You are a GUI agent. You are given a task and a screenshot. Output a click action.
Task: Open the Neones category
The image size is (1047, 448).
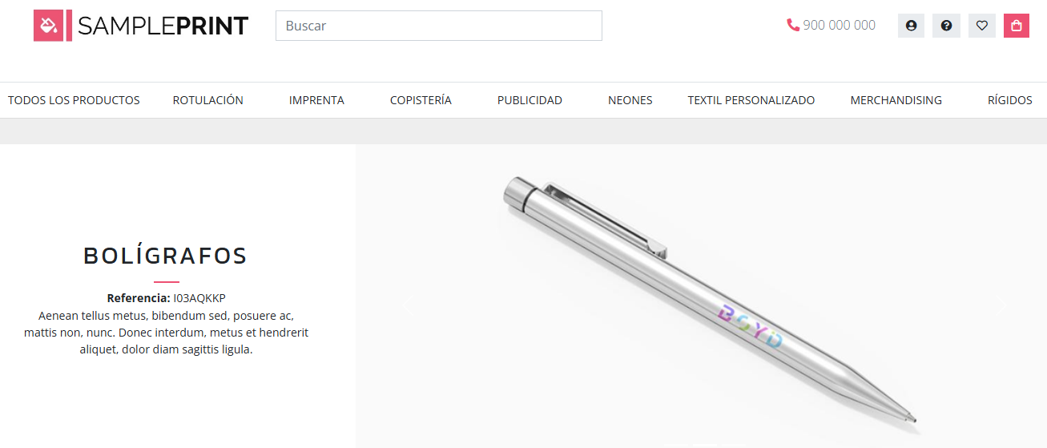(x=630, y=100)
